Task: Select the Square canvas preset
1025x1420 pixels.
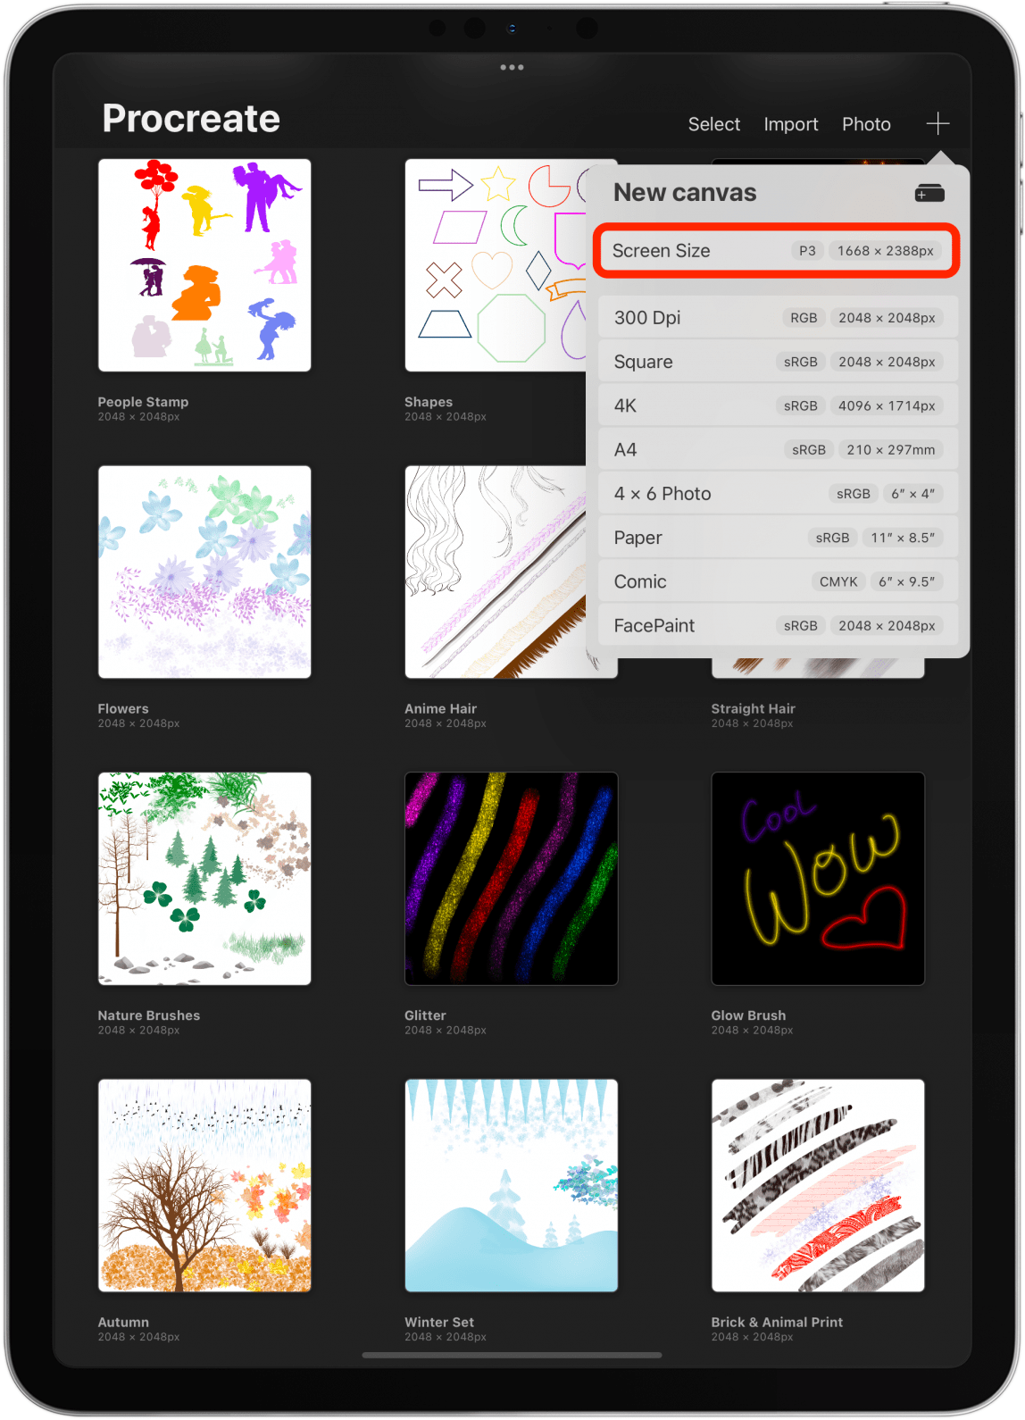Action: click(x=777, y=362)
